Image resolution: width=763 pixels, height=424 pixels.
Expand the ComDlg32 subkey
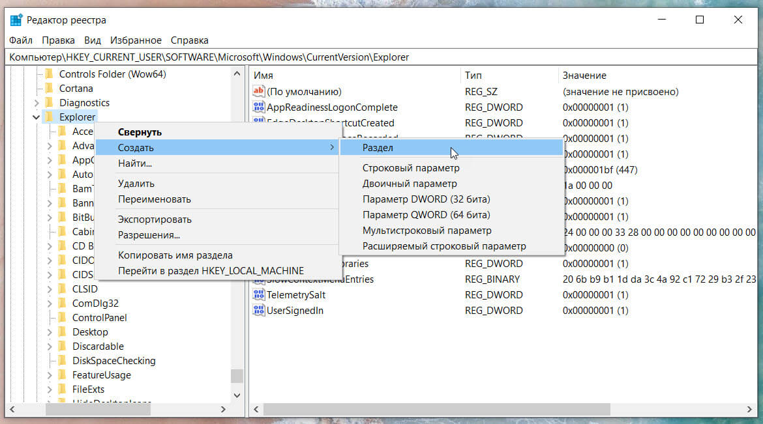click(50, 304)
